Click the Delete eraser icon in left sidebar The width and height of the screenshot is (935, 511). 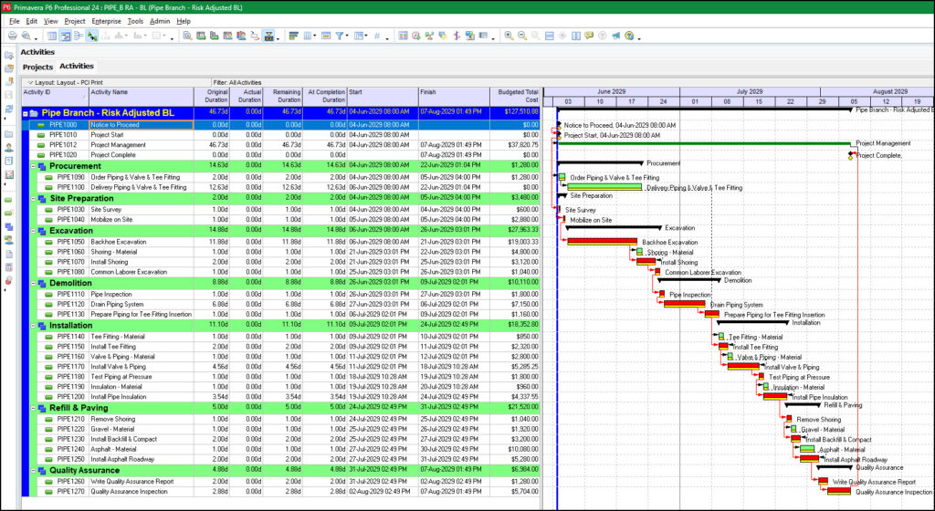click(9, 278)
